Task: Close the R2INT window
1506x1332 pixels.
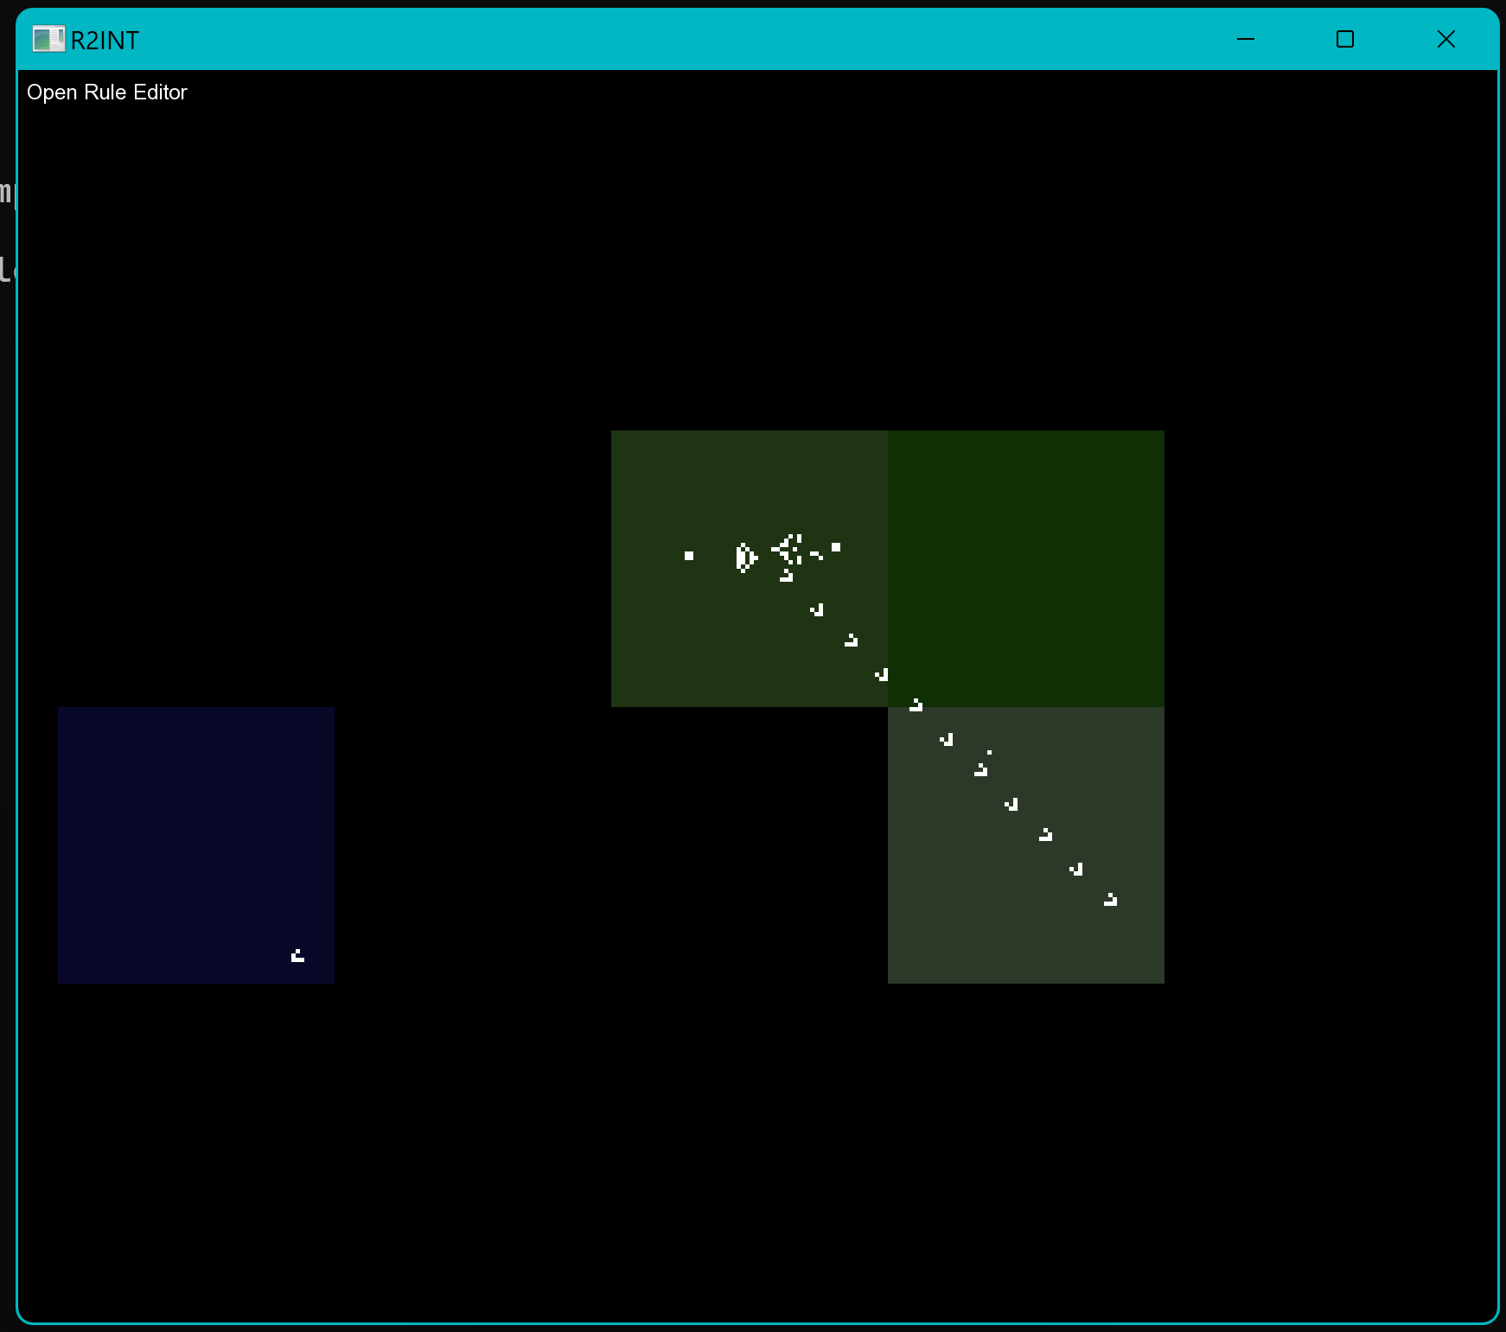Action: click(1445, 39)
